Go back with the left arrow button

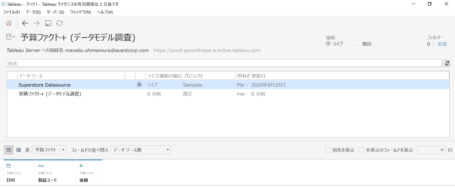(25, 23)
